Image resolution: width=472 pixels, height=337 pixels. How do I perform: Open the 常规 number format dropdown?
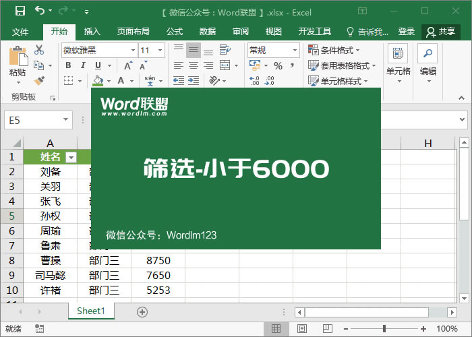[295, 50]
